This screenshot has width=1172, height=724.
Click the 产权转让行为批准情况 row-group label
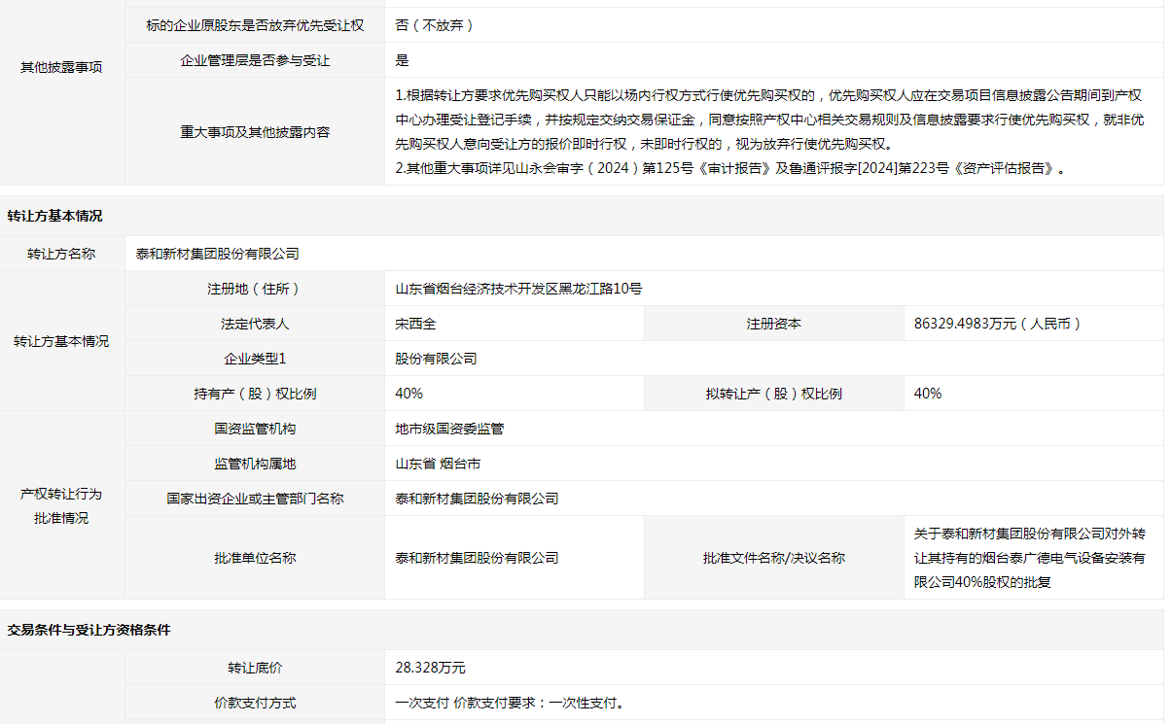[61, 505]
